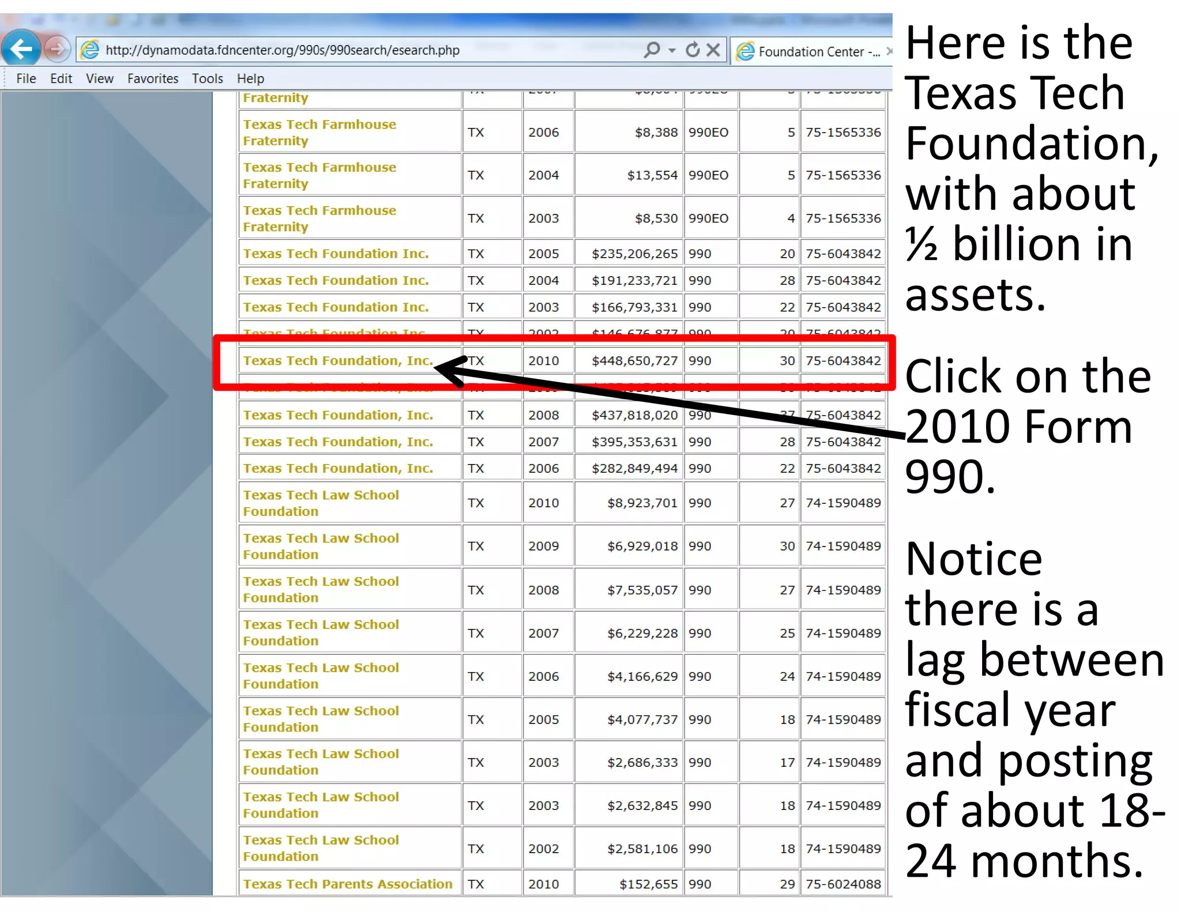Screen dimensions: 1181x912
Task: Click the $395,353,631 assets value
Action: pyautogui.click(x=634, y=442)
